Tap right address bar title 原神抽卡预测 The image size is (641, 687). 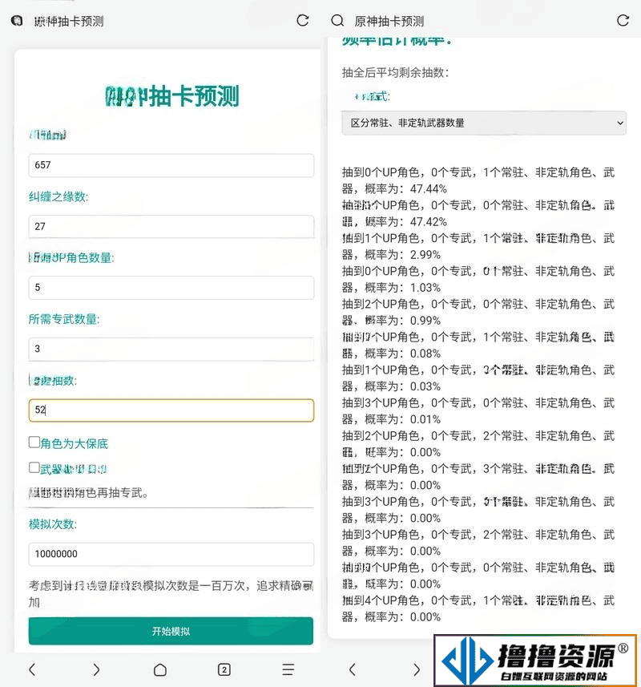click(x=389, y=21)
